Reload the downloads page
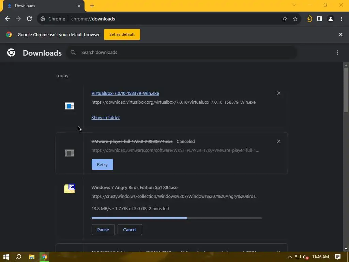This screenshot has height=262, width=349. click(x=29, y=19)
